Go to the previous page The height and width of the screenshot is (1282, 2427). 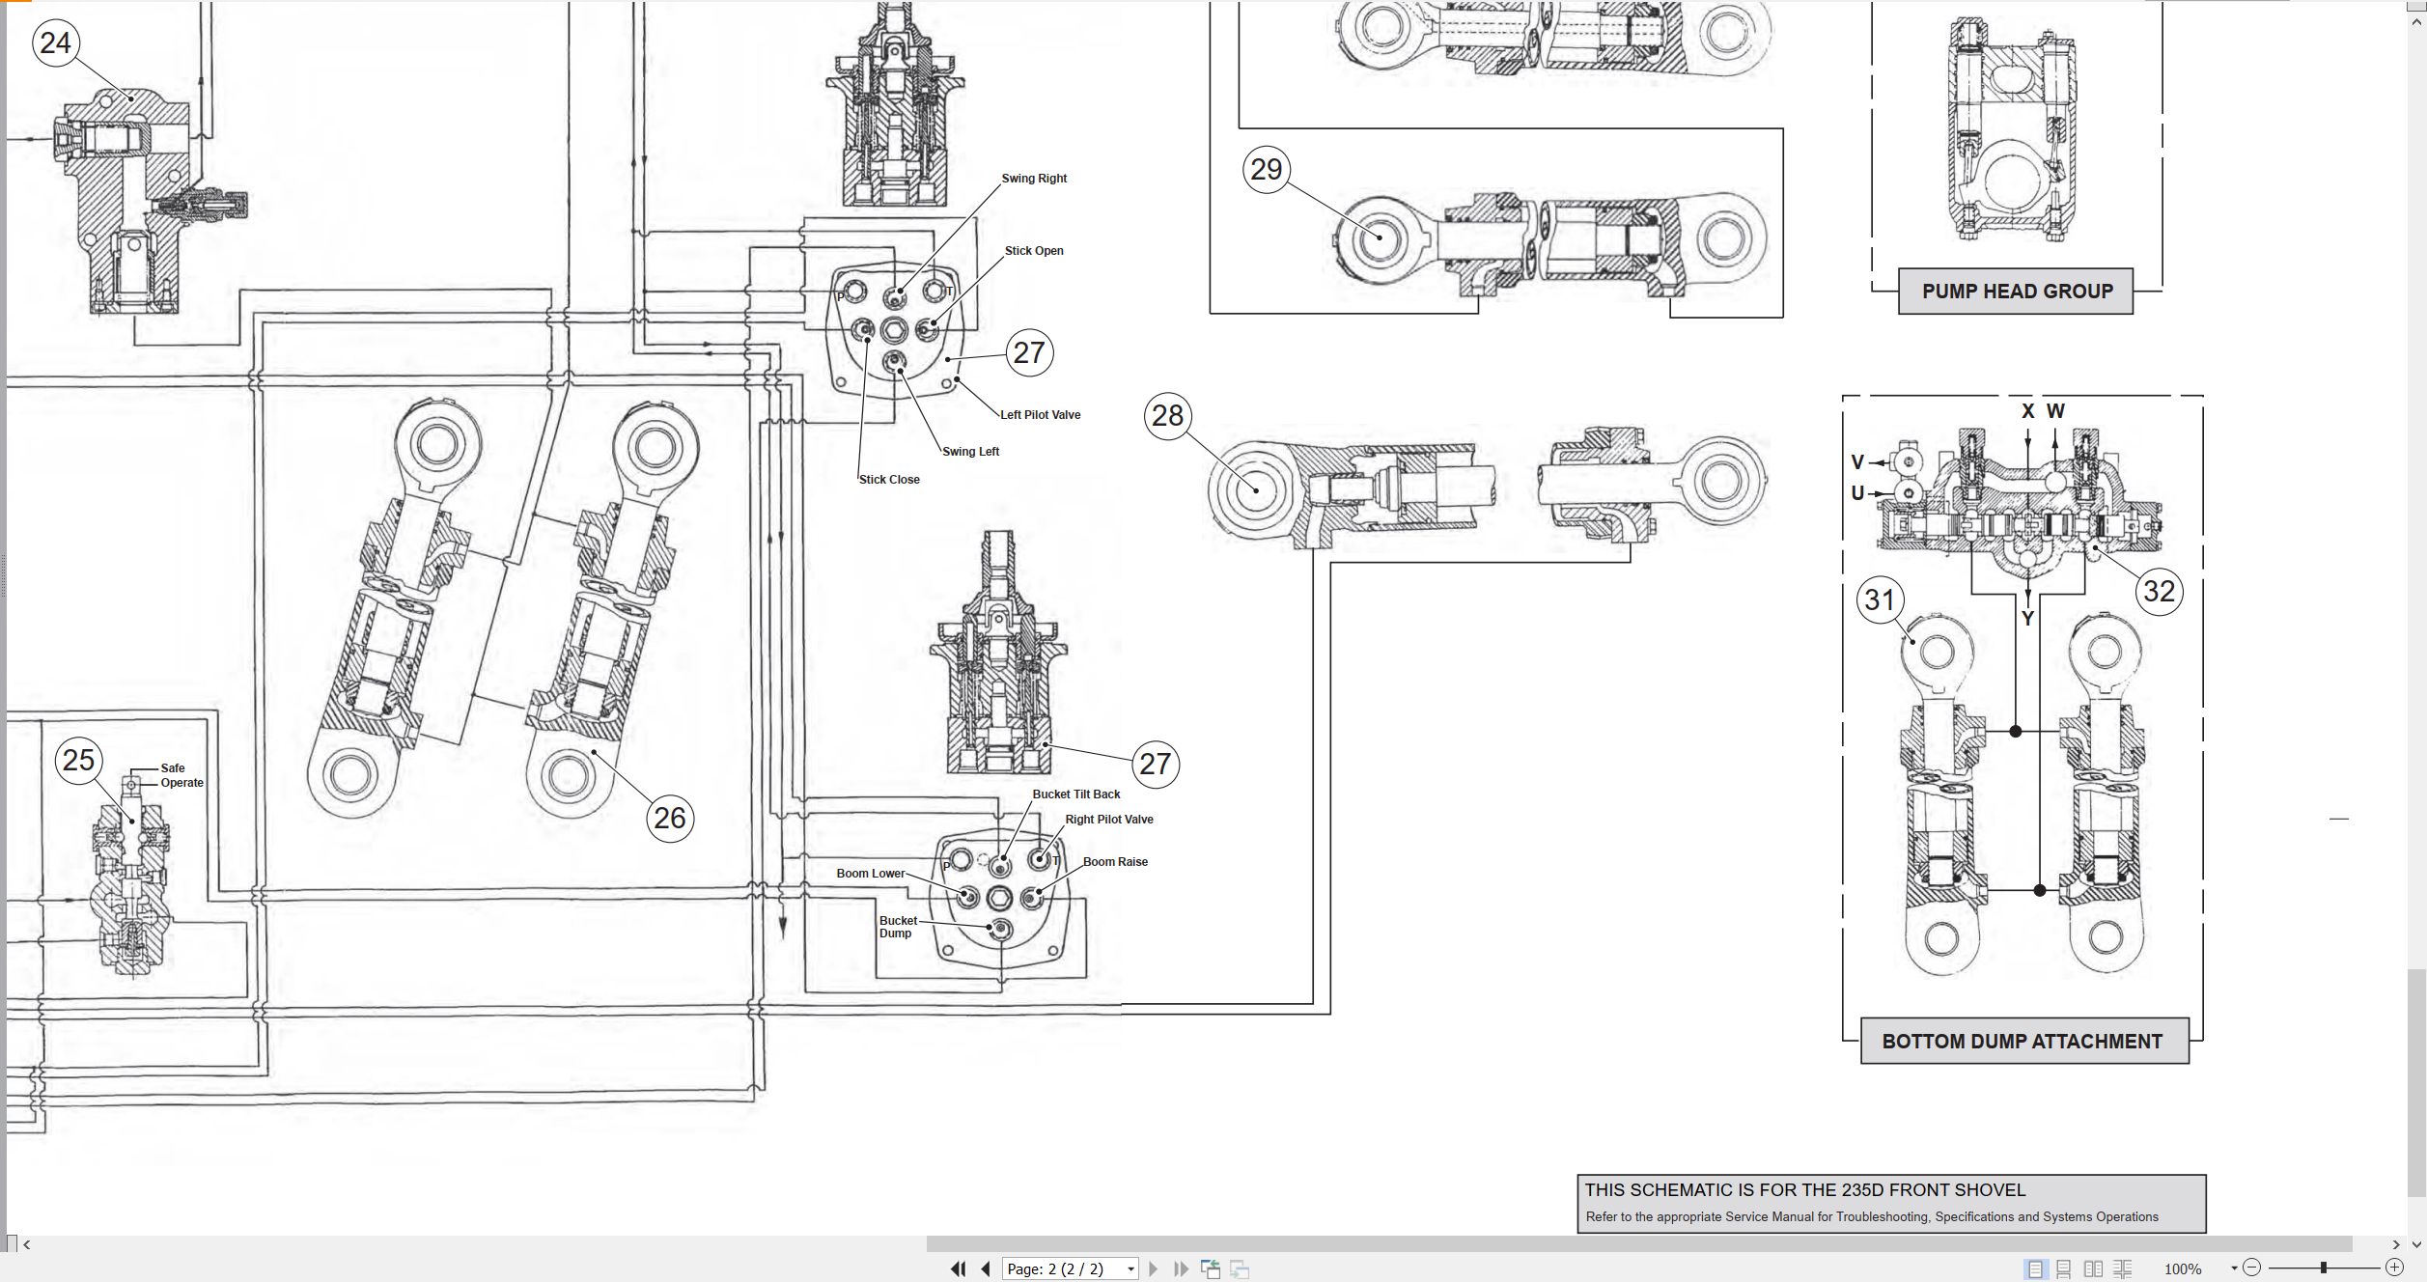pyautogui.click(x=986, y=1268)
